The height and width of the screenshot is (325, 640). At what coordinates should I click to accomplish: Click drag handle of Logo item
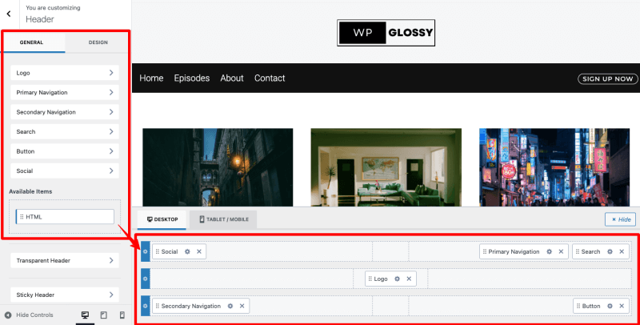pyautogui.click(x=370, y=279)
